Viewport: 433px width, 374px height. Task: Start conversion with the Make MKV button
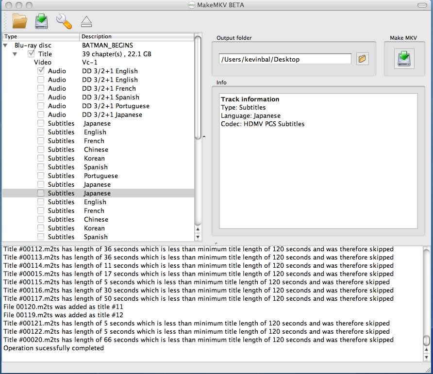[404, 59]
